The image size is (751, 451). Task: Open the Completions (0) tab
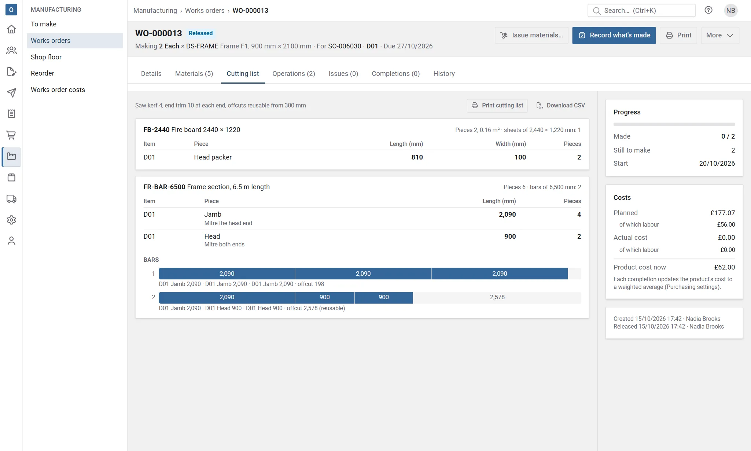395,74
